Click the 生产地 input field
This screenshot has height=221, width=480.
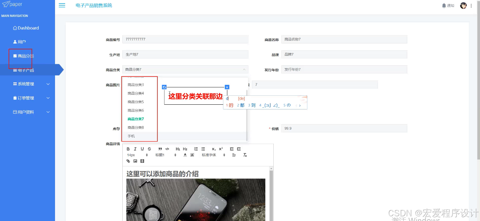pos(185,54)
